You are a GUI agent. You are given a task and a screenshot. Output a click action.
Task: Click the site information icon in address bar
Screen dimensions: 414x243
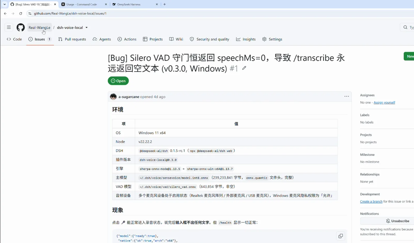(30, 13)
